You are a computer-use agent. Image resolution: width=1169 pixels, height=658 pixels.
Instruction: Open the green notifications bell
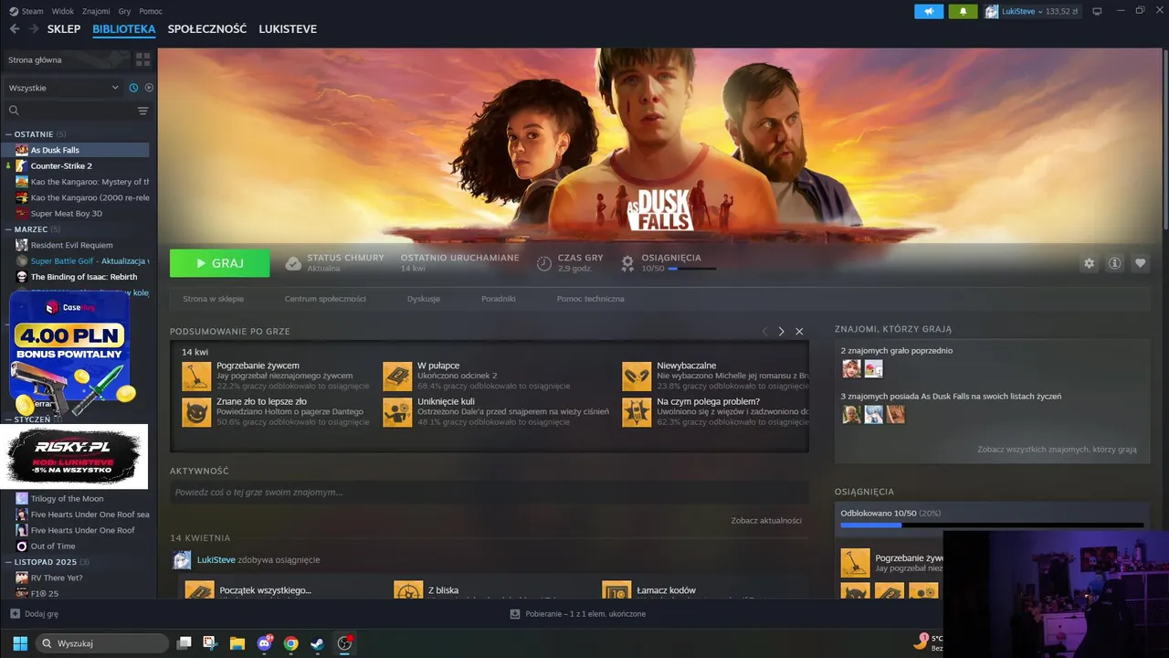coord(963,11)
